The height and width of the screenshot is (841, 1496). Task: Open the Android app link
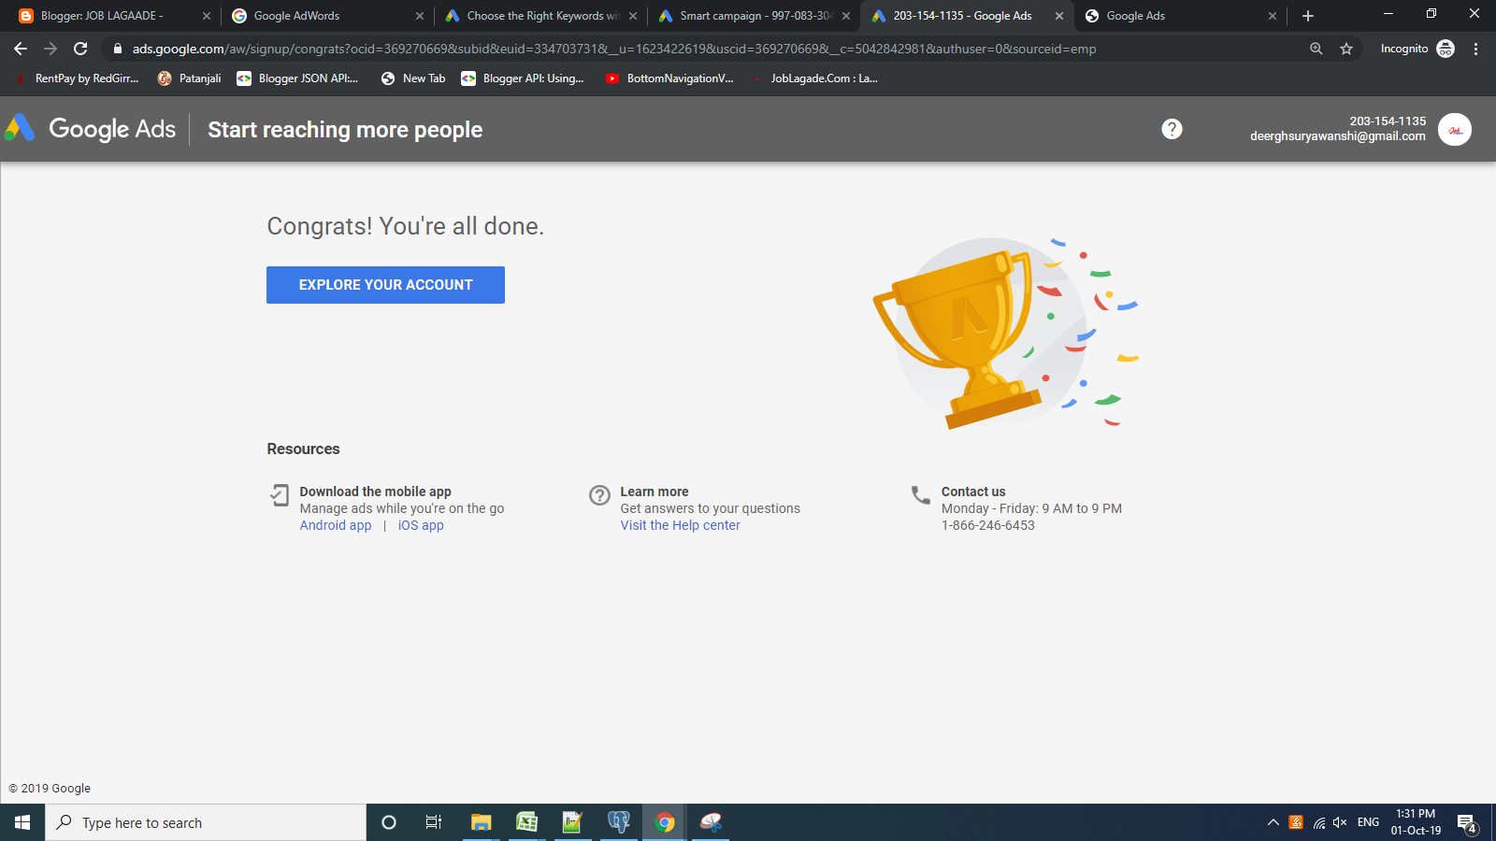(336, 525)
